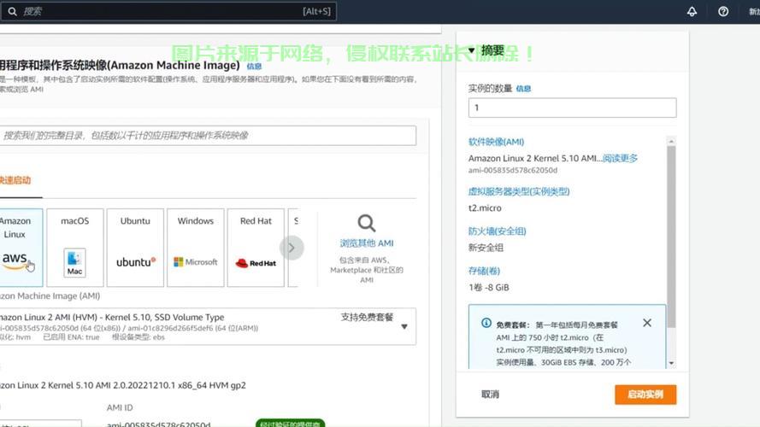This screenshot has width=760, height=427.
Task: Select the Amazon Linux AMI card
Action: 21,248
